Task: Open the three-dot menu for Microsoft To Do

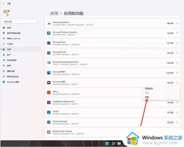Action: point(177,53)
